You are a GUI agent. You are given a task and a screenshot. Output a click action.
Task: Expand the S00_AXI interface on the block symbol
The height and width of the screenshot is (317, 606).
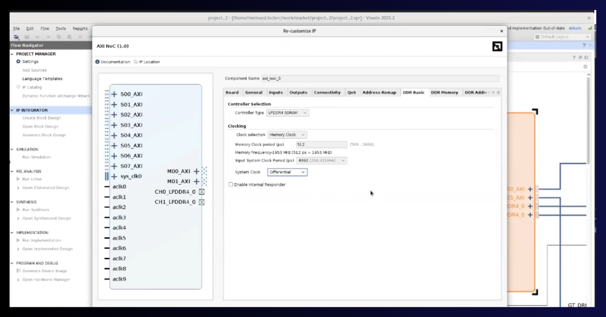(x=115, y=94)
